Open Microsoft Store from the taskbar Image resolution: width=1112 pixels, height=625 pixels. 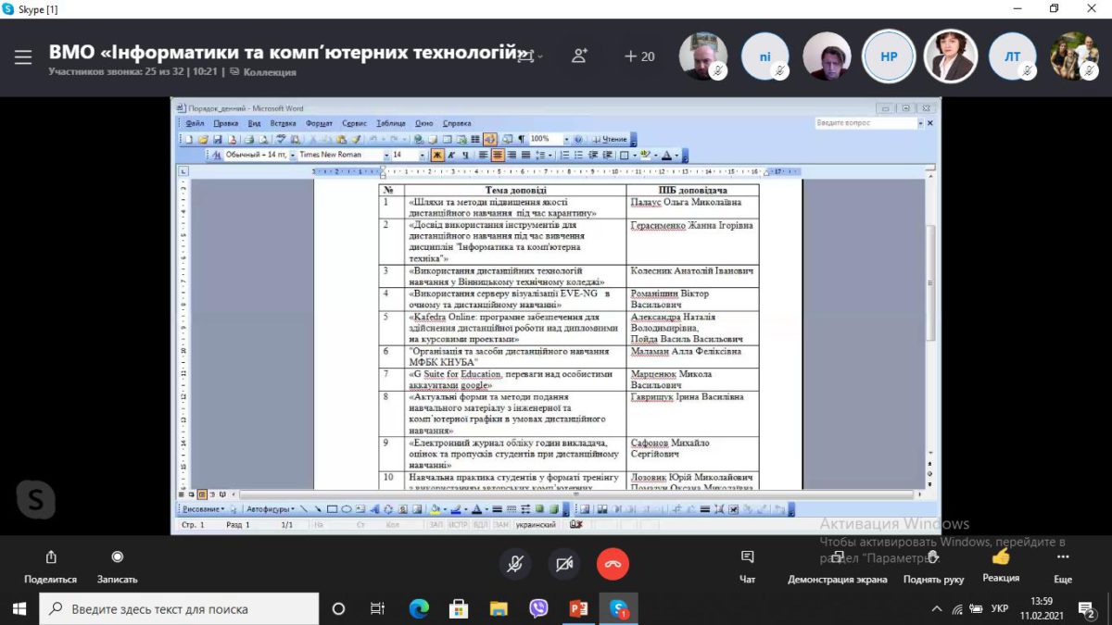tap(459, 609)
